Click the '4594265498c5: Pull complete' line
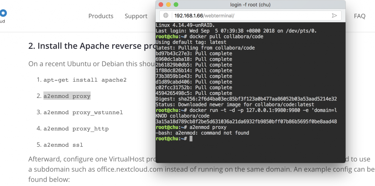375x186 pixels. (194, 93)
